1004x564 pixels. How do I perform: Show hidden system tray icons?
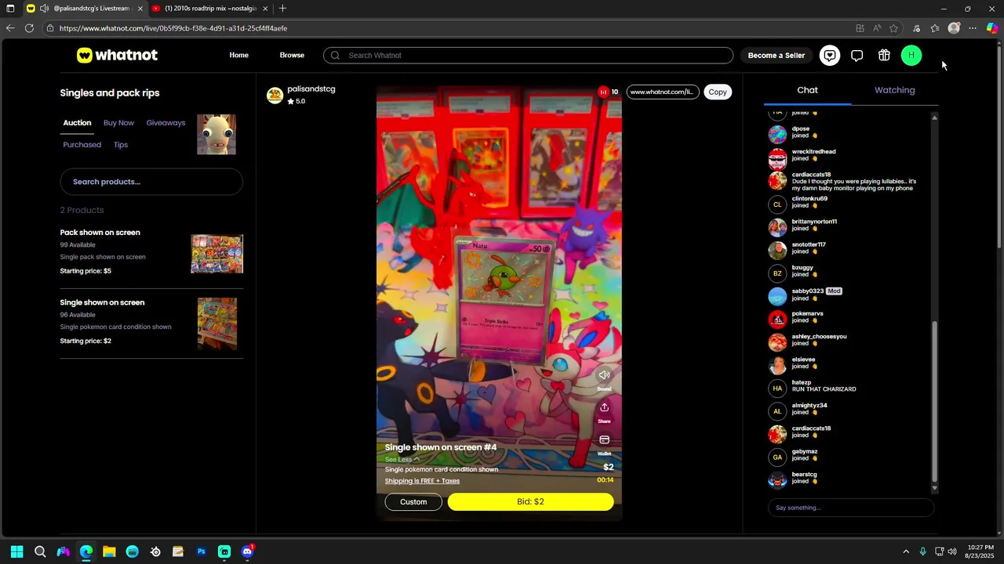[x=906, y=551]
